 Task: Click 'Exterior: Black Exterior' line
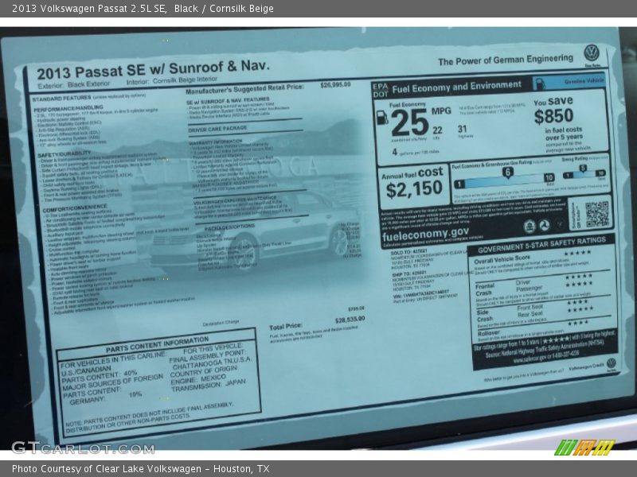74,85
